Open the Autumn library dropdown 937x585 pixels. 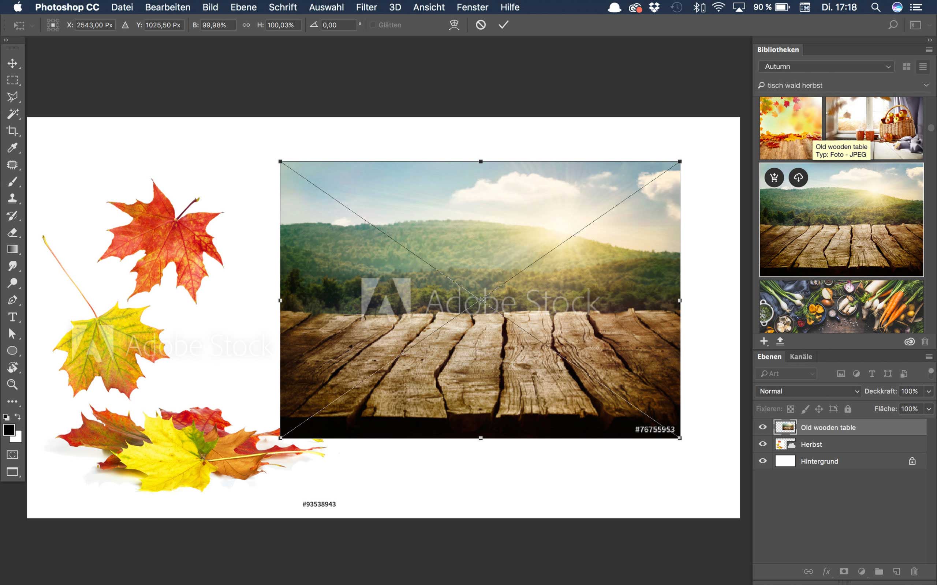[825, 67]
